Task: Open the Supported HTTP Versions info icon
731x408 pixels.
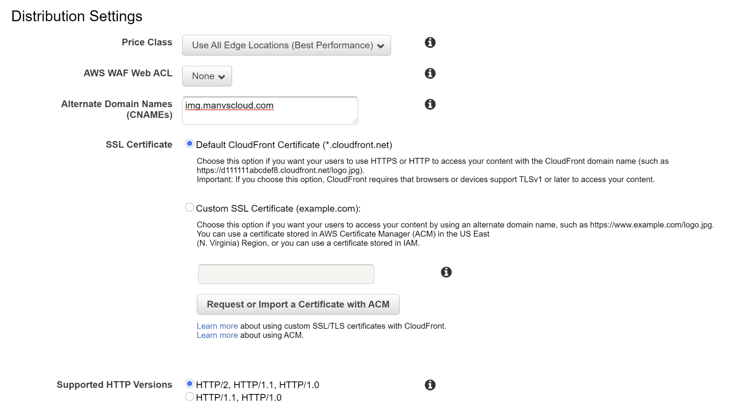Action: (430, 384)
